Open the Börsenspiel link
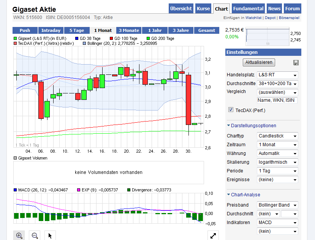The image size is (315, 240). [289, 18]
